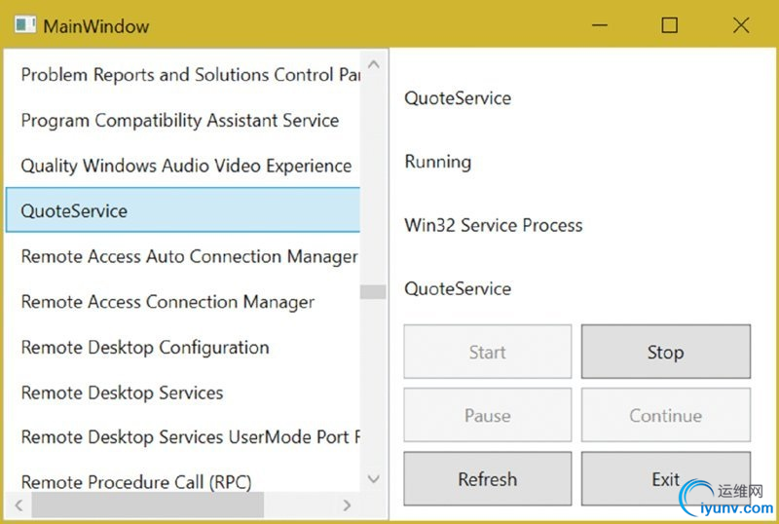Click the Exit button
This screenshot has width=779, height=524.
666,479
